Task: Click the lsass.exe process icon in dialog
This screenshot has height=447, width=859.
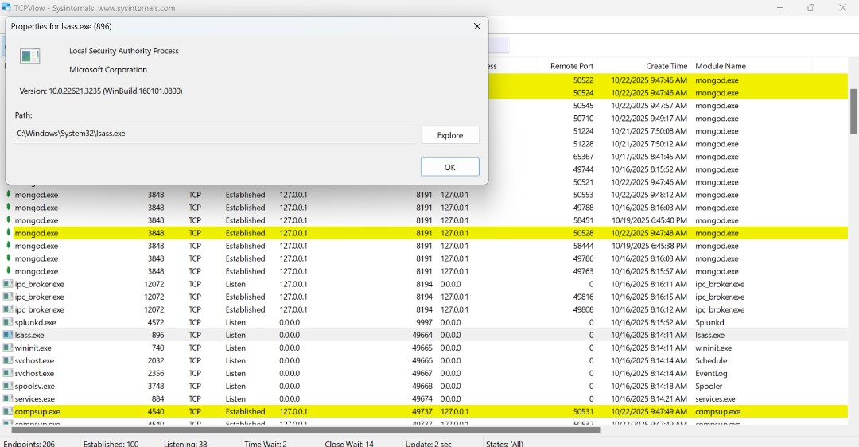Action: (x=29, y=56)
